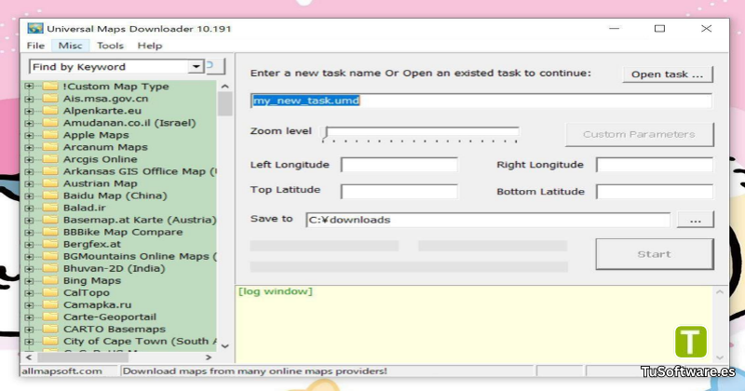Open the Find by Keyword dropdown
Viewport: 745px width, 391px height.
[196, 66]
